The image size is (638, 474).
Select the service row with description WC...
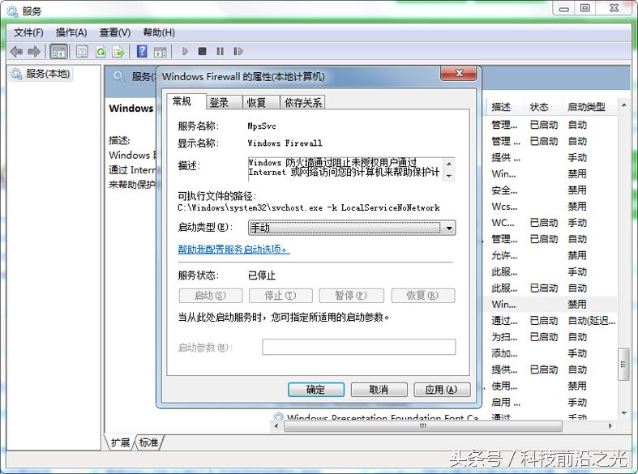tap(552, 223)
